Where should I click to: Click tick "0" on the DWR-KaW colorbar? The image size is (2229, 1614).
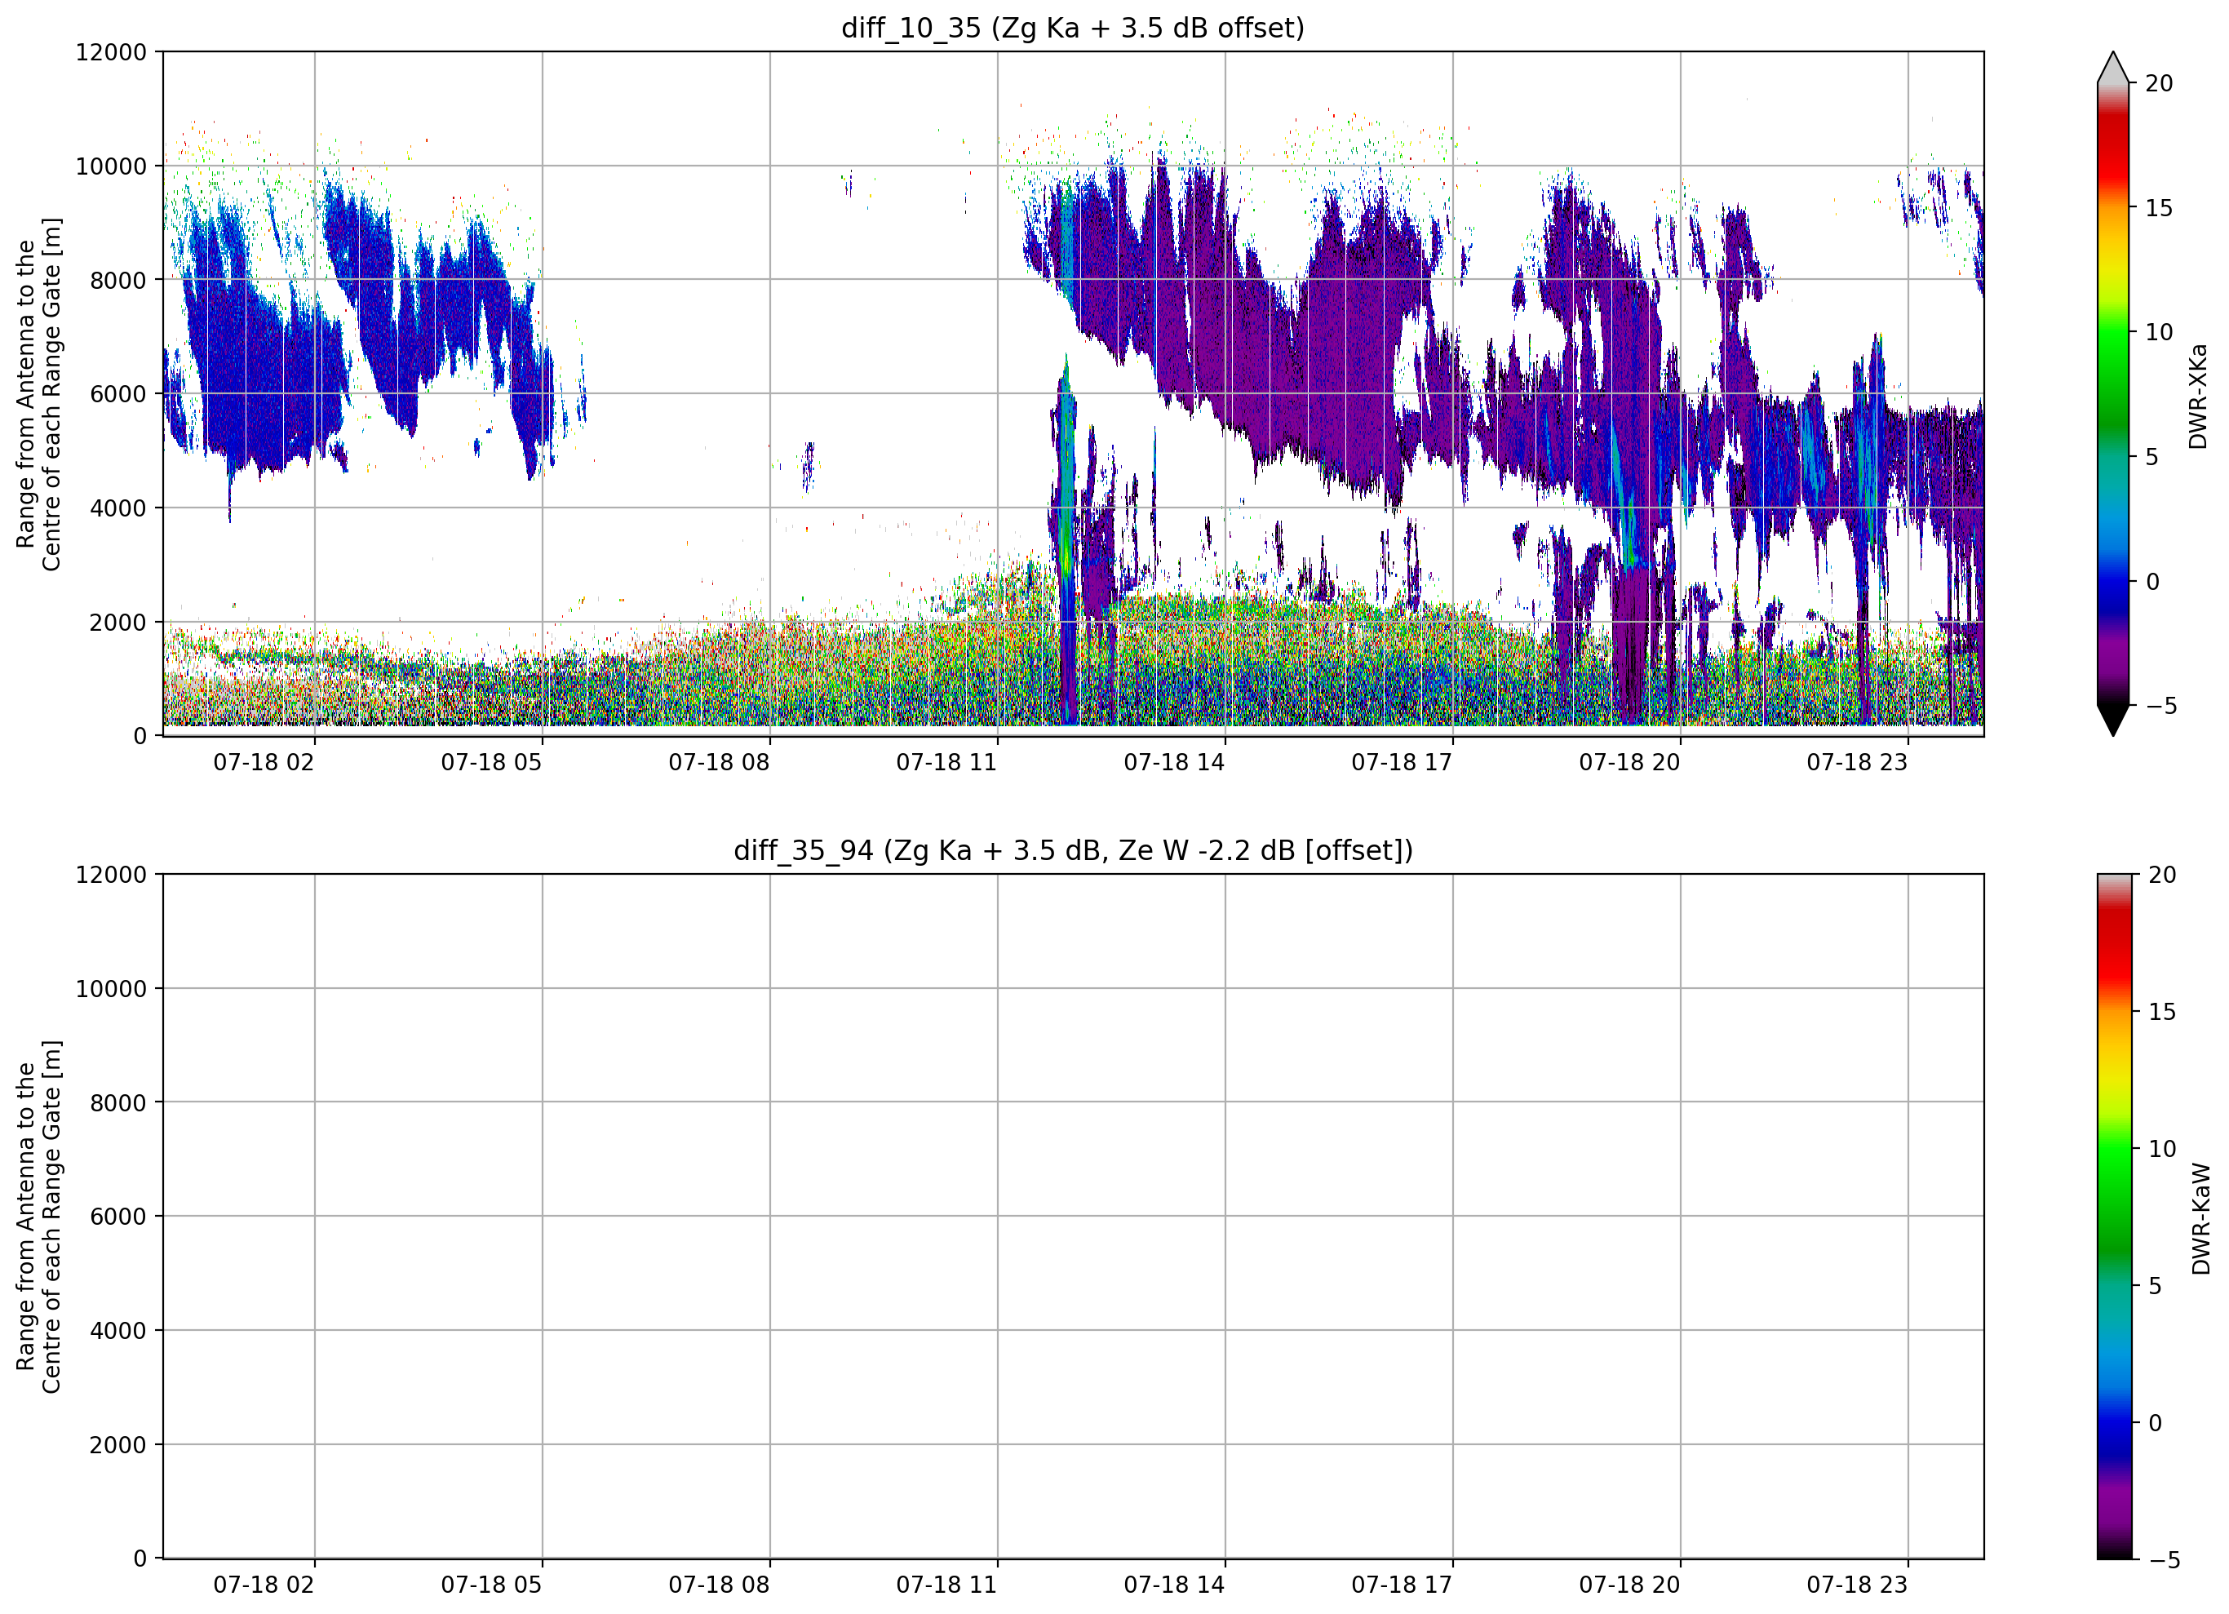[2156, 1422]
